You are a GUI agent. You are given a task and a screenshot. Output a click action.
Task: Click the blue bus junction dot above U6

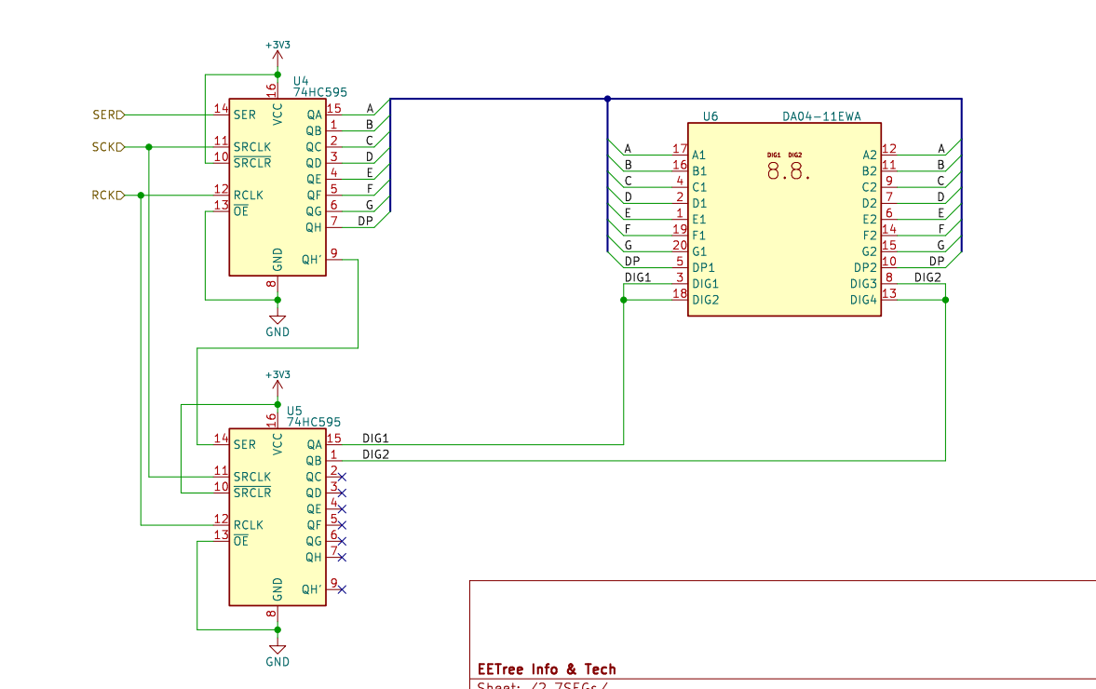tap(607, 99)
